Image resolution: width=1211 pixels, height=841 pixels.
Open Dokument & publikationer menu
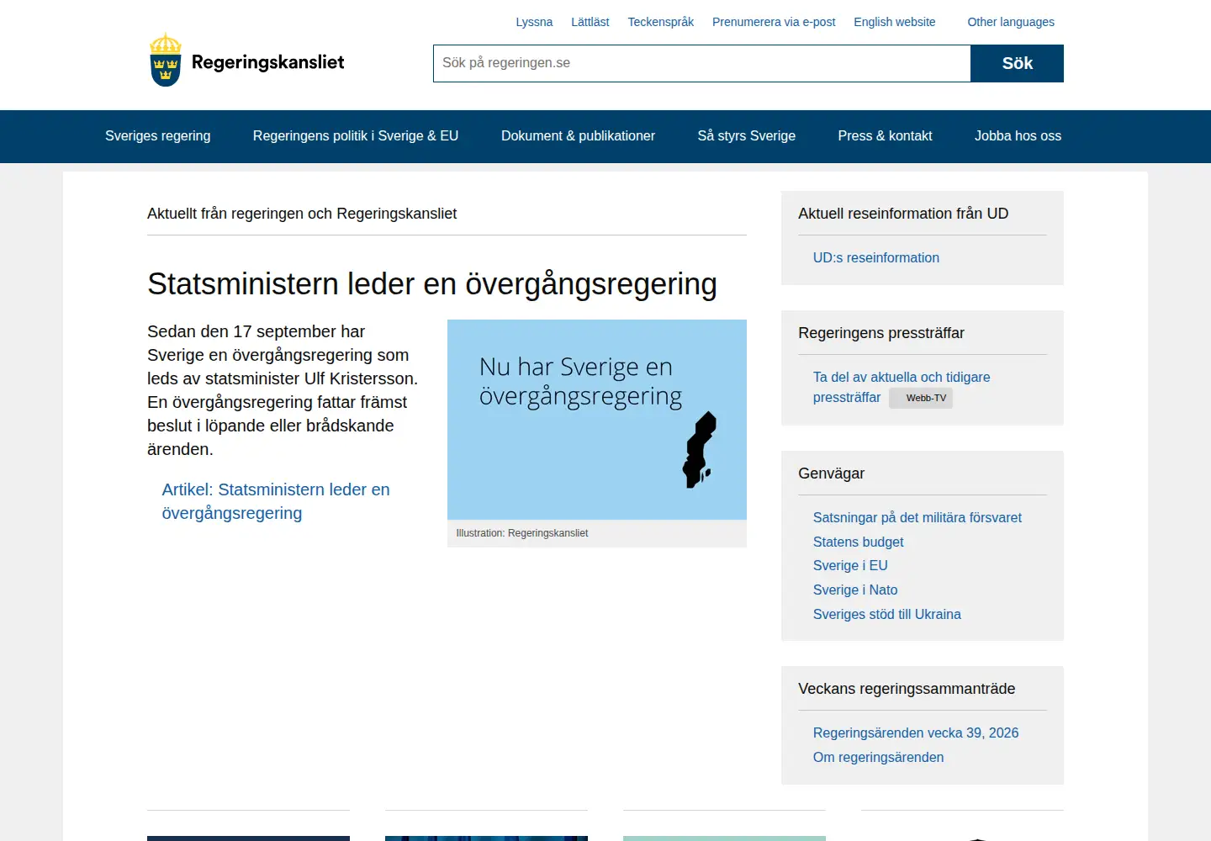[578, 136]
